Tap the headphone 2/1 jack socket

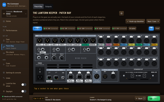pyautogui.click(x=88, y=49)
